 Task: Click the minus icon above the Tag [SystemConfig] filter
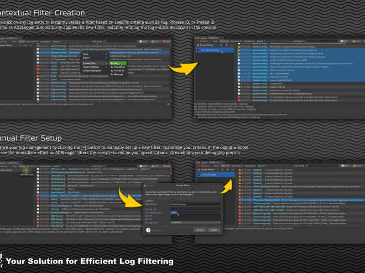(x=232, y=45)
